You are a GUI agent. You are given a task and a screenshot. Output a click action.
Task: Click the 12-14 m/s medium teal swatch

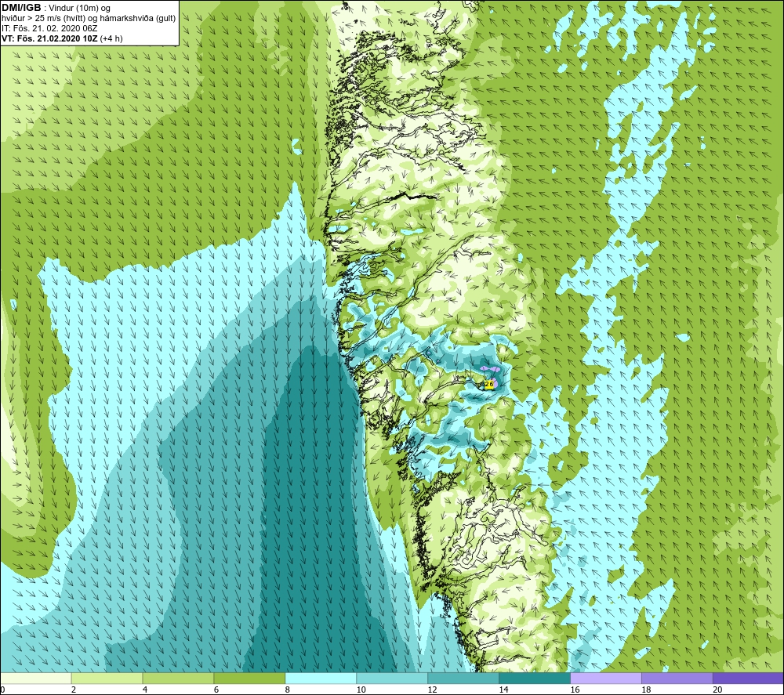pos(463,678)
